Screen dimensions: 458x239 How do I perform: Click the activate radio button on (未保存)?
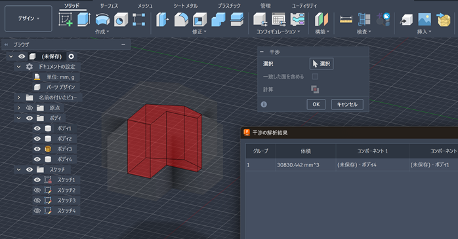click(x=71, y=56)
